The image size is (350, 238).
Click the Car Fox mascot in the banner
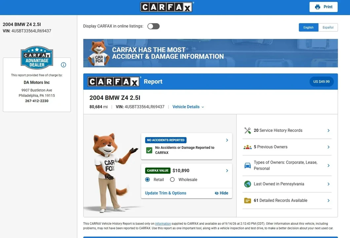point(98,53)
